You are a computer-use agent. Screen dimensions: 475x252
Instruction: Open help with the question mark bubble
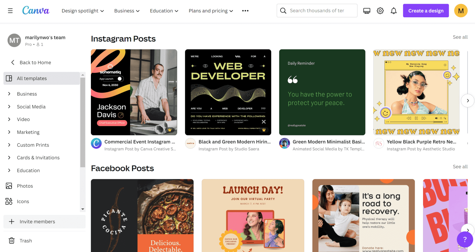tap(465, 240)
